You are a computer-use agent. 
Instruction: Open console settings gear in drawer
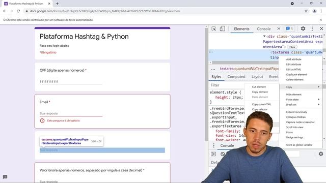(321, 154)
